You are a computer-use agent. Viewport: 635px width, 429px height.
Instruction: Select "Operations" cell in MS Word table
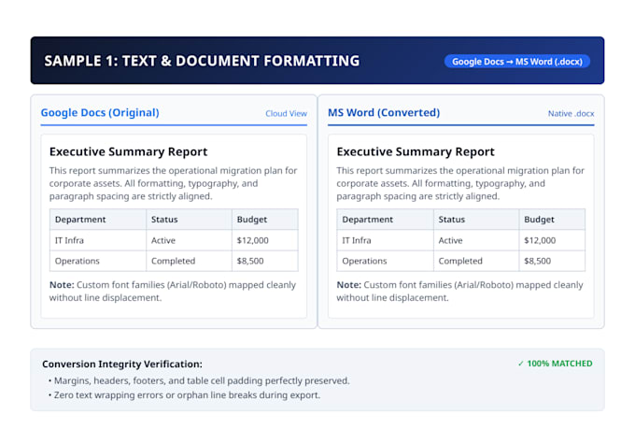tap(385, 261)
